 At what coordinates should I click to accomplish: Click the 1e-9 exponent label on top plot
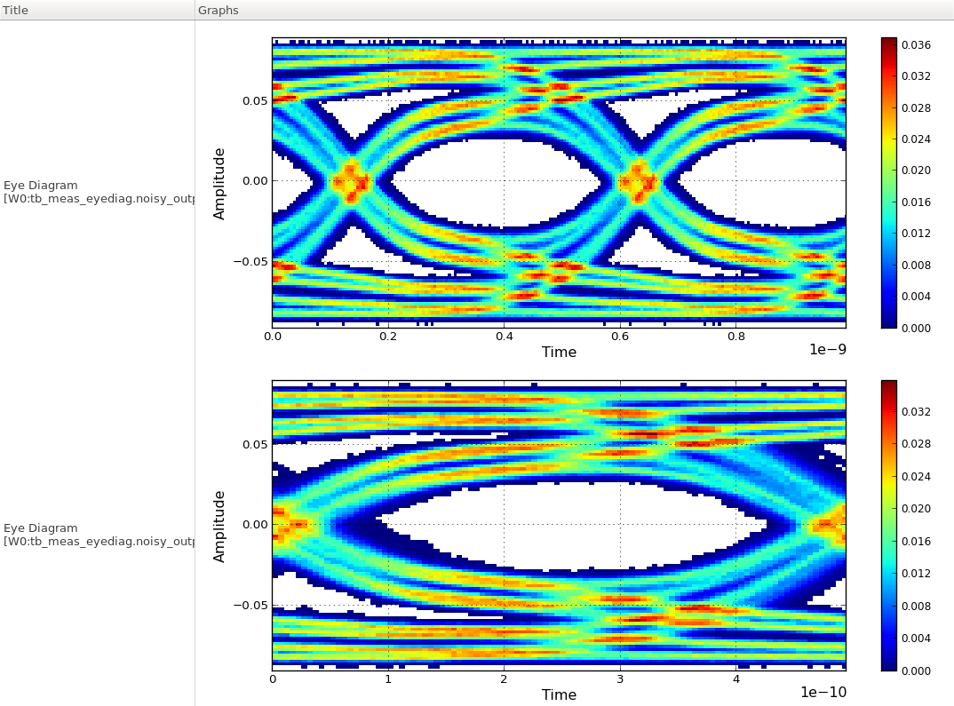(830, 350)
